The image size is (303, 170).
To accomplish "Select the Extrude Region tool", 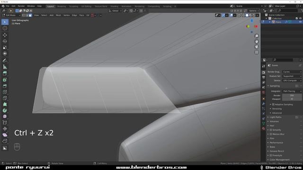I will coord(5,74).
